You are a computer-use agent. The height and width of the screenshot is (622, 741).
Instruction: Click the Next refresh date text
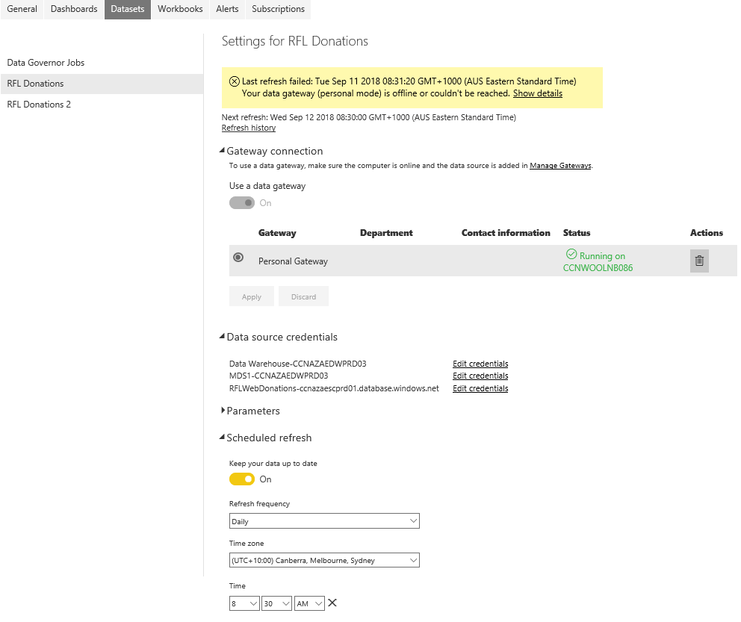[368, 117]
